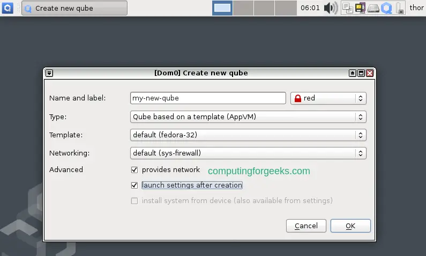This screenshot has width=426, height=256.
Task: Open the Qubes domains Q tray icon
Action: (x=386, y=8)
